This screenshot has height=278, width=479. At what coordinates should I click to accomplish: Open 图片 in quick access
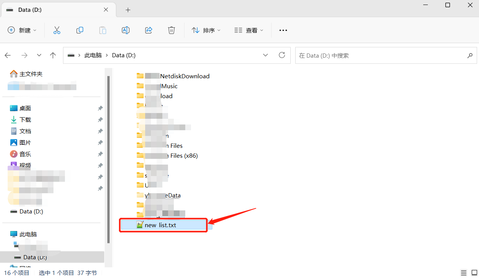(21, 142)
